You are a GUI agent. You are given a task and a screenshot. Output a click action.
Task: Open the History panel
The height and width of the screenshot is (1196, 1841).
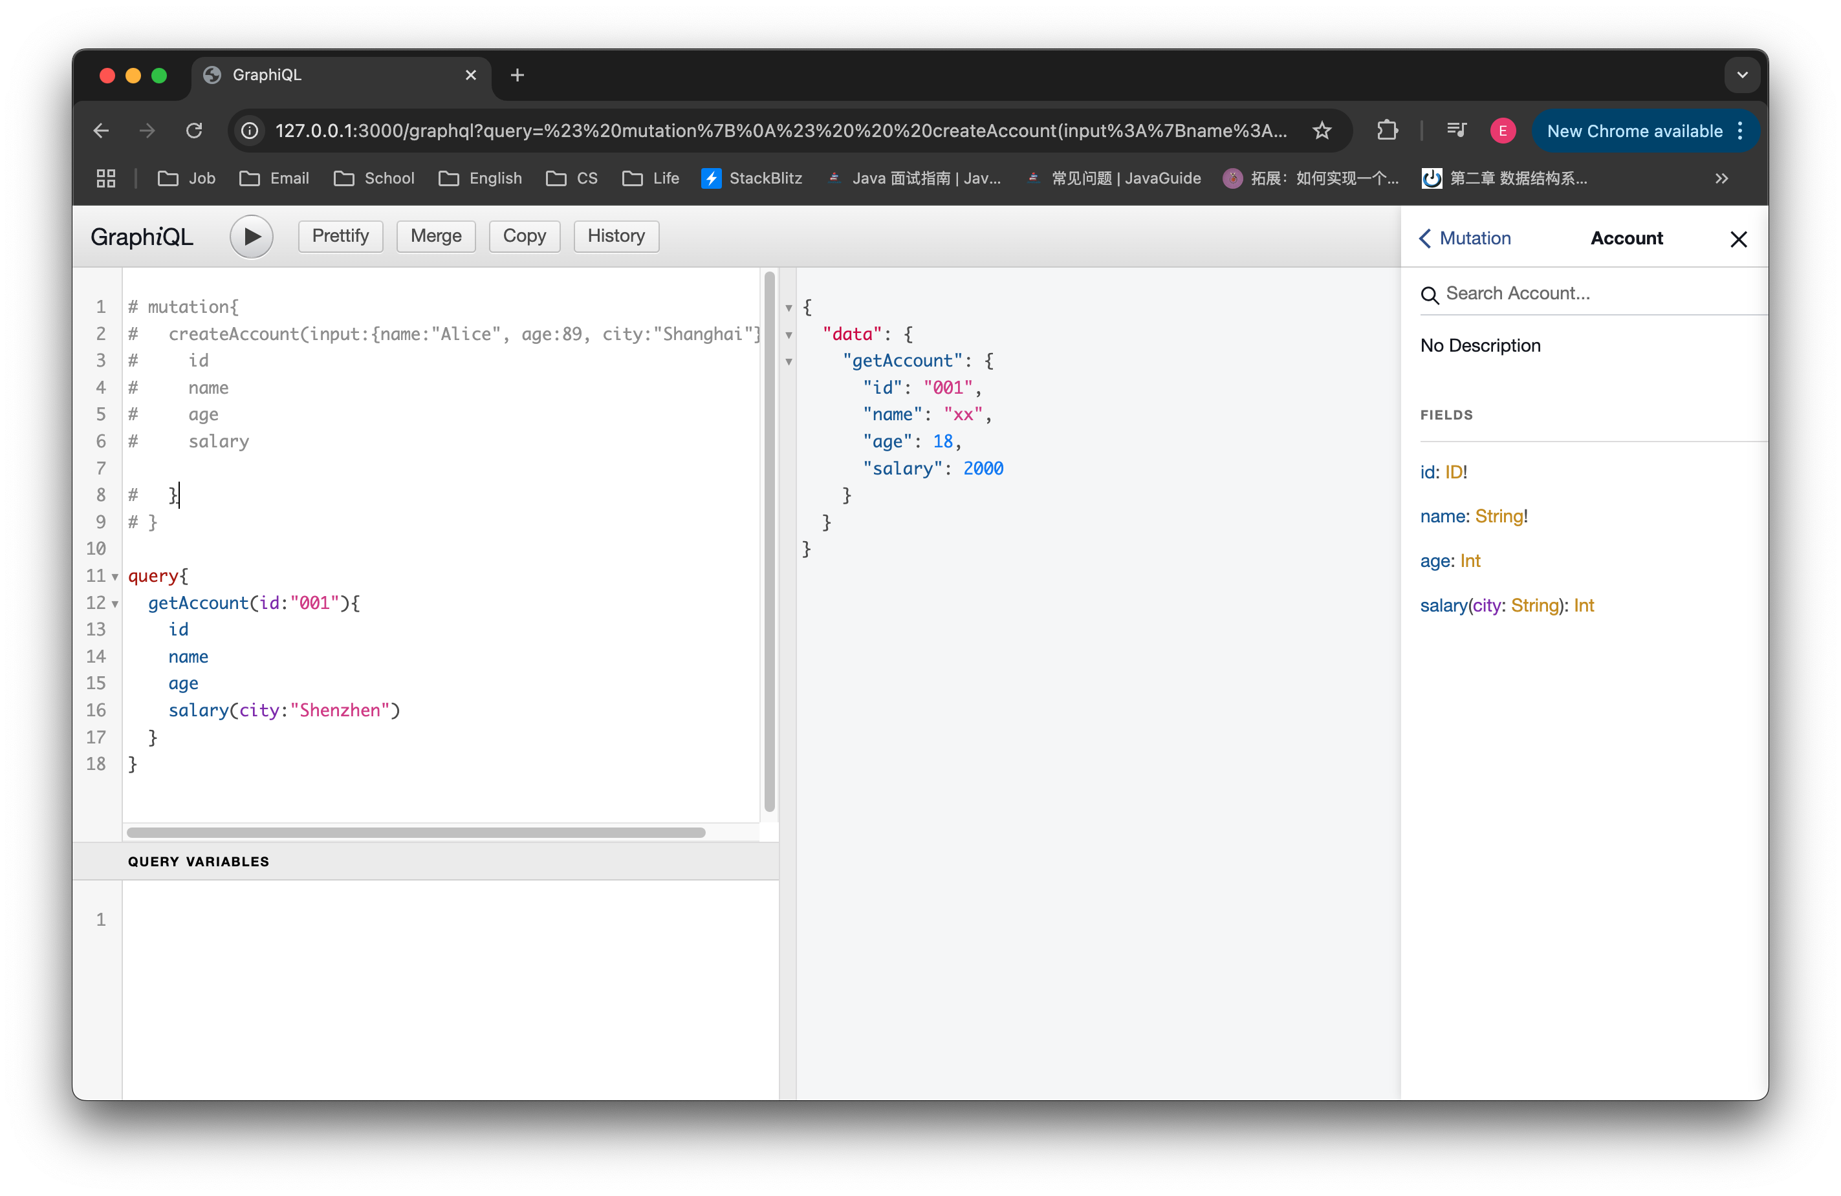616,236
